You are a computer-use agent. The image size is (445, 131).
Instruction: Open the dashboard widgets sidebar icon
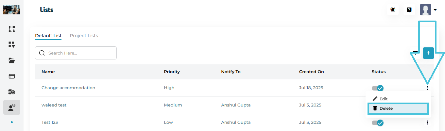coord(12,45)
